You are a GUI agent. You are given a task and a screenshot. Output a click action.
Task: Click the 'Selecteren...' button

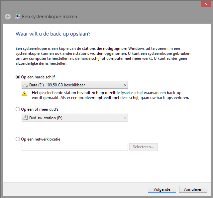click(144, 147)
